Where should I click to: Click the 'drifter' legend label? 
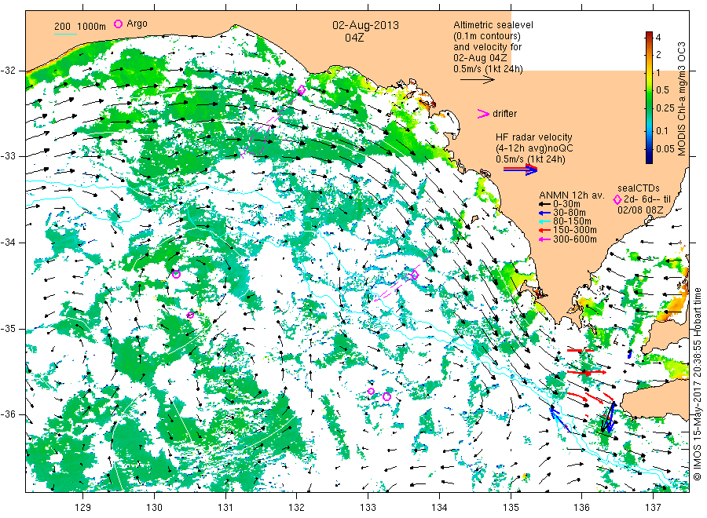tap(504, 114)
